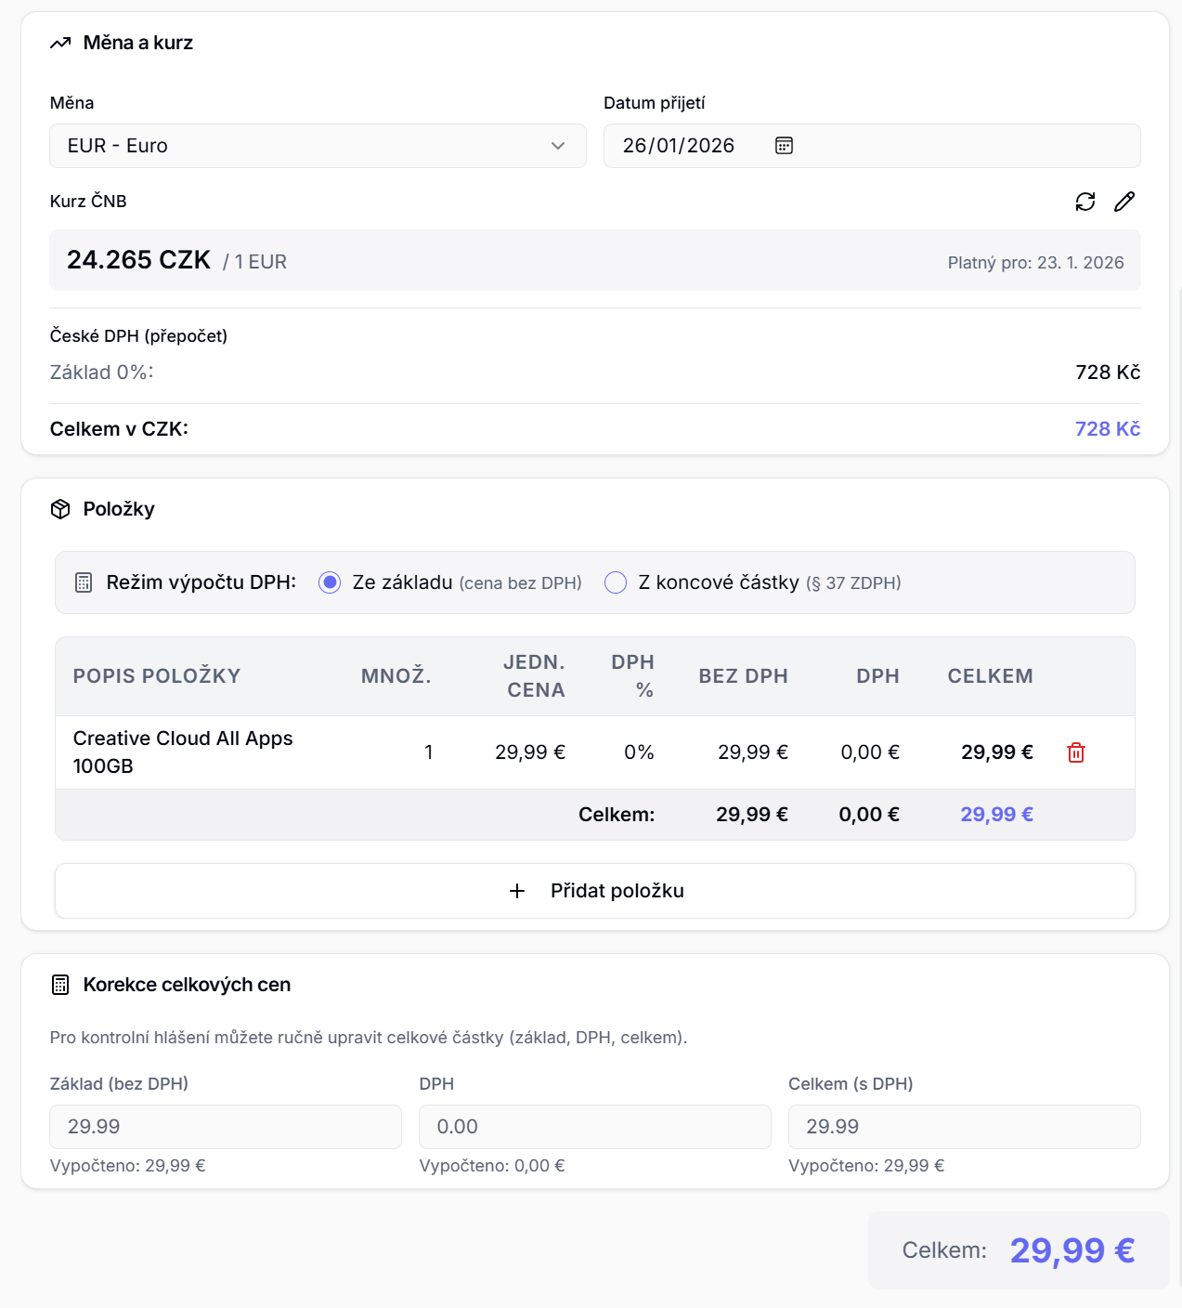Click the Datum přijetí date field

click(x=679, y=146)
